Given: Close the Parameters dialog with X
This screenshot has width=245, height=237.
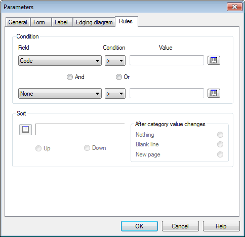Looking at the screenshot, I should click(x=234, y=7).
